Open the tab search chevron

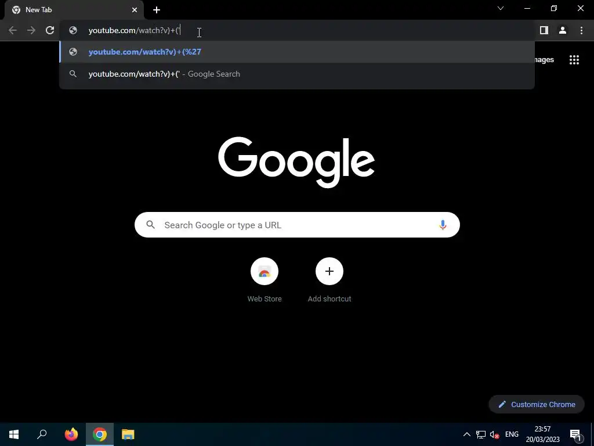[x=501, y=8]
